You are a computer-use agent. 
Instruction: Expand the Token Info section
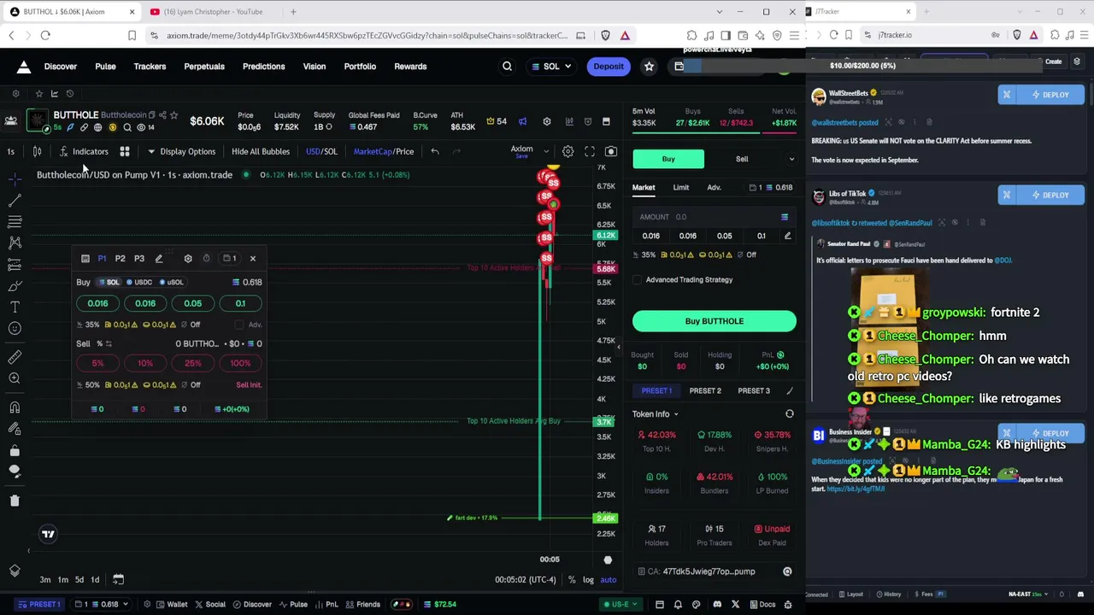656,414
